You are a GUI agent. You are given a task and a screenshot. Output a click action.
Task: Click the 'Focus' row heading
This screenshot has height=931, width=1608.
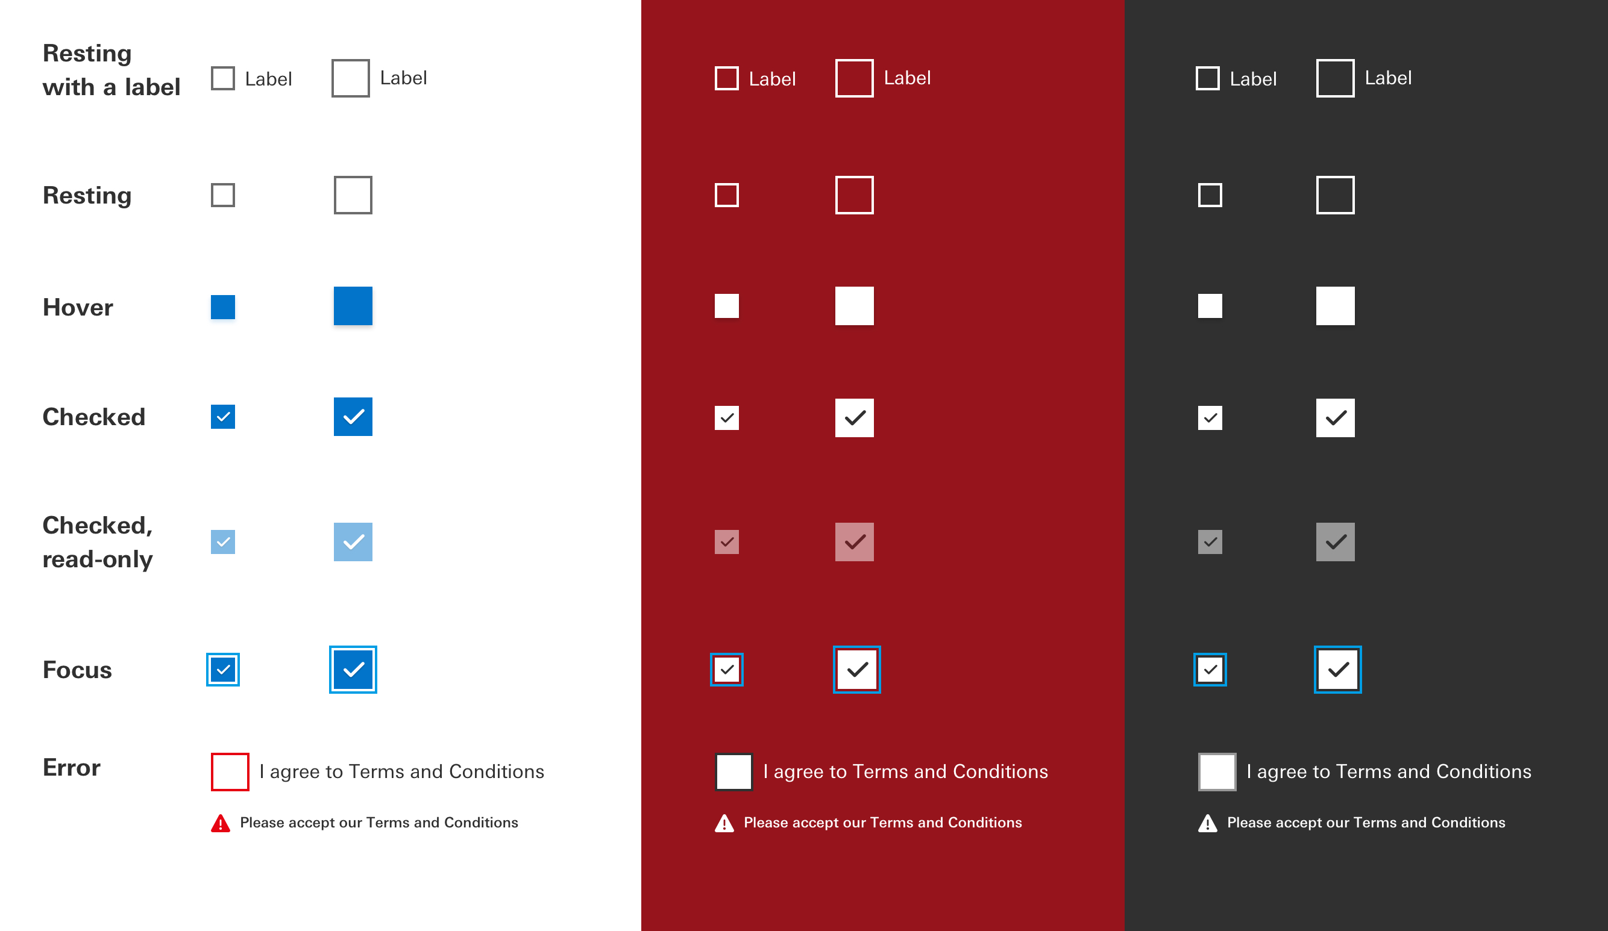(x=77, y=670)
